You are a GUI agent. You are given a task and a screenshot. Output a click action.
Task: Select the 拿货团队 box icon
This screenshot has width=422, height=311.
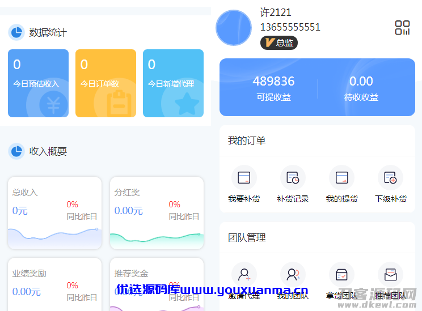coord(342,274)
